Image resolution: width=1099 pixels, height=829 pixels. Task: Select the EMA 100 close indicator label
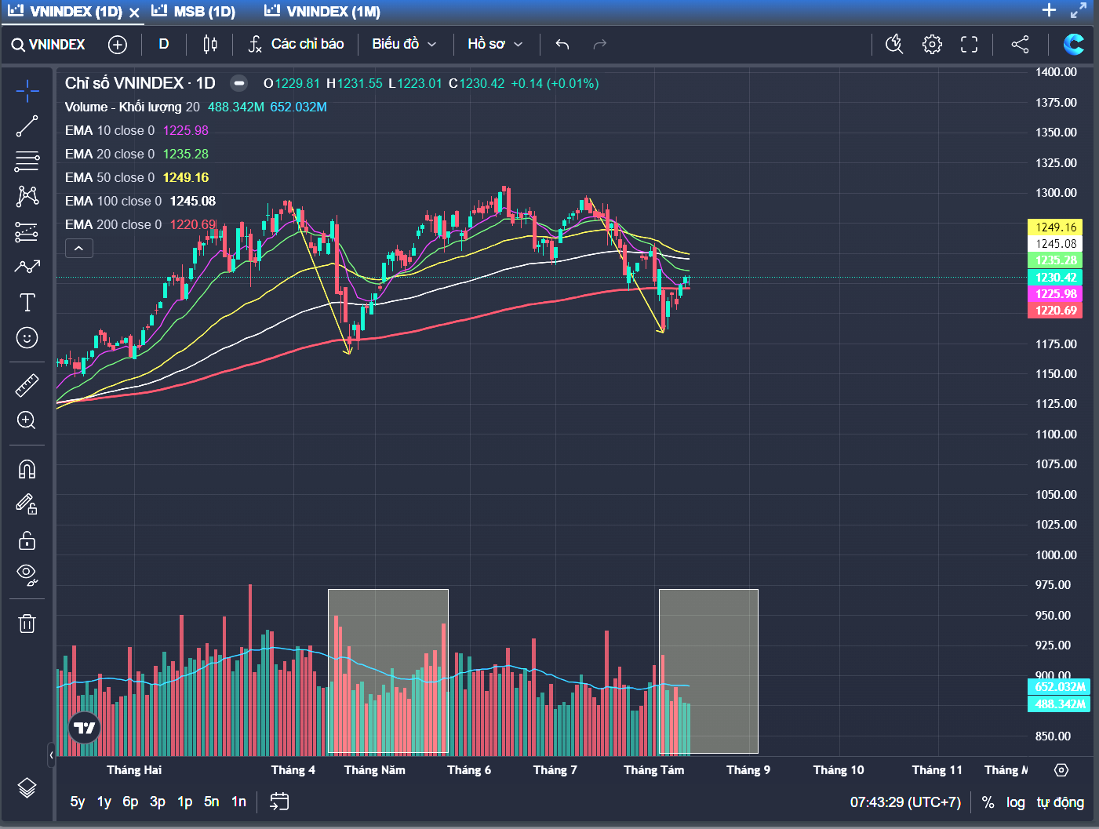click(113, 201)
